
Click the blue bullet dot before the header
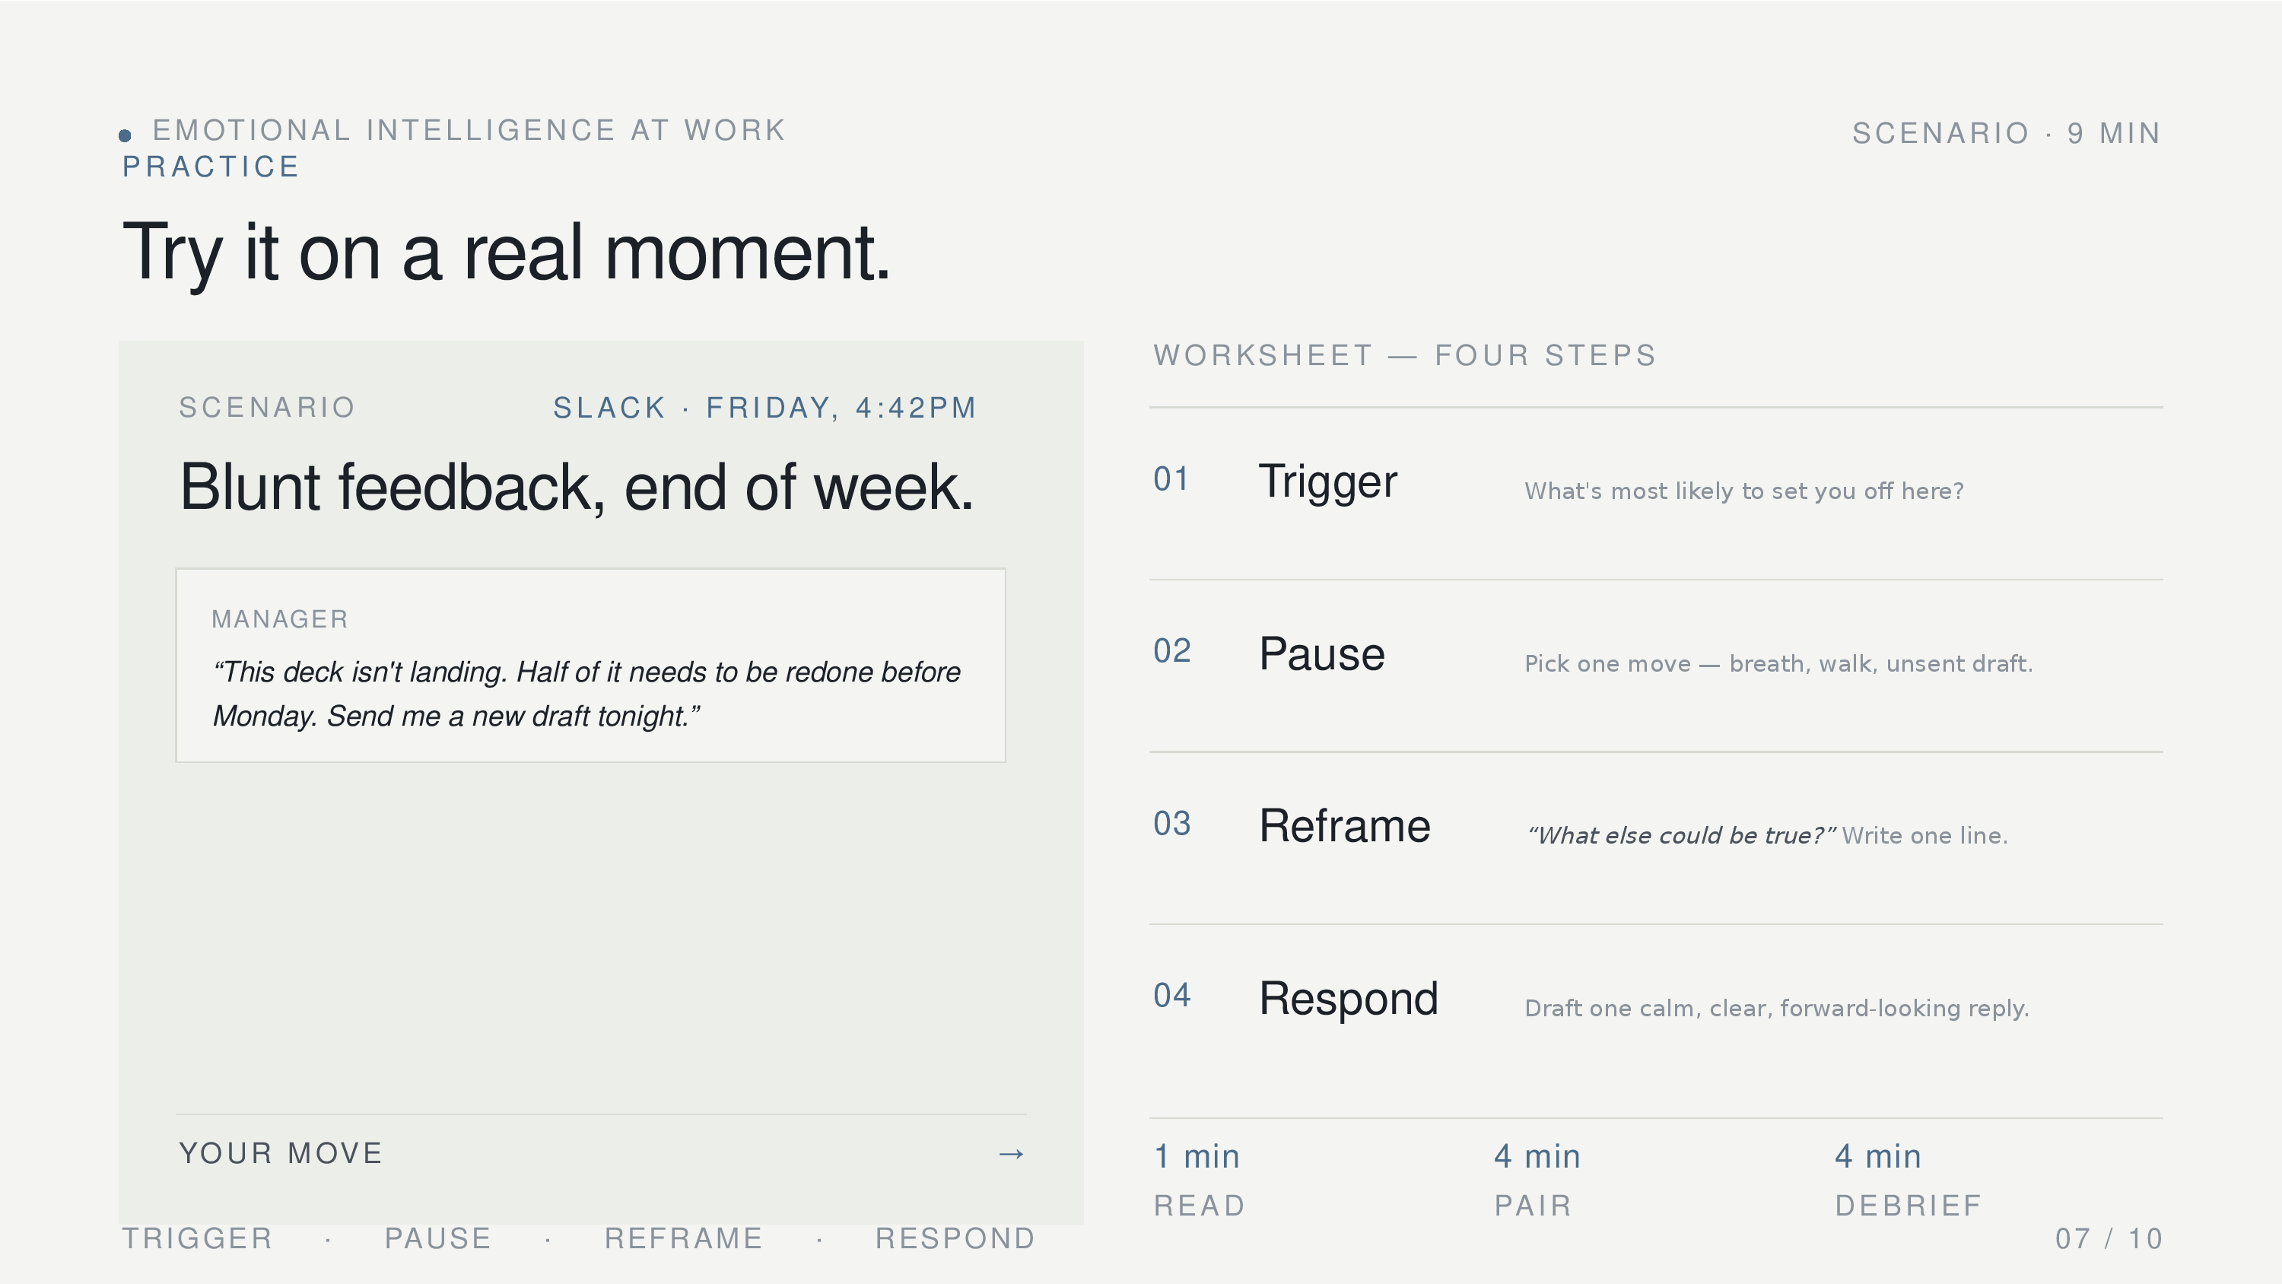(x=125, y=135)
